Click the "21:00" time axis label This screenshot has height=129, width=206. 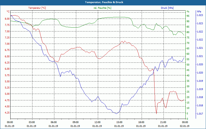point(163,122)
